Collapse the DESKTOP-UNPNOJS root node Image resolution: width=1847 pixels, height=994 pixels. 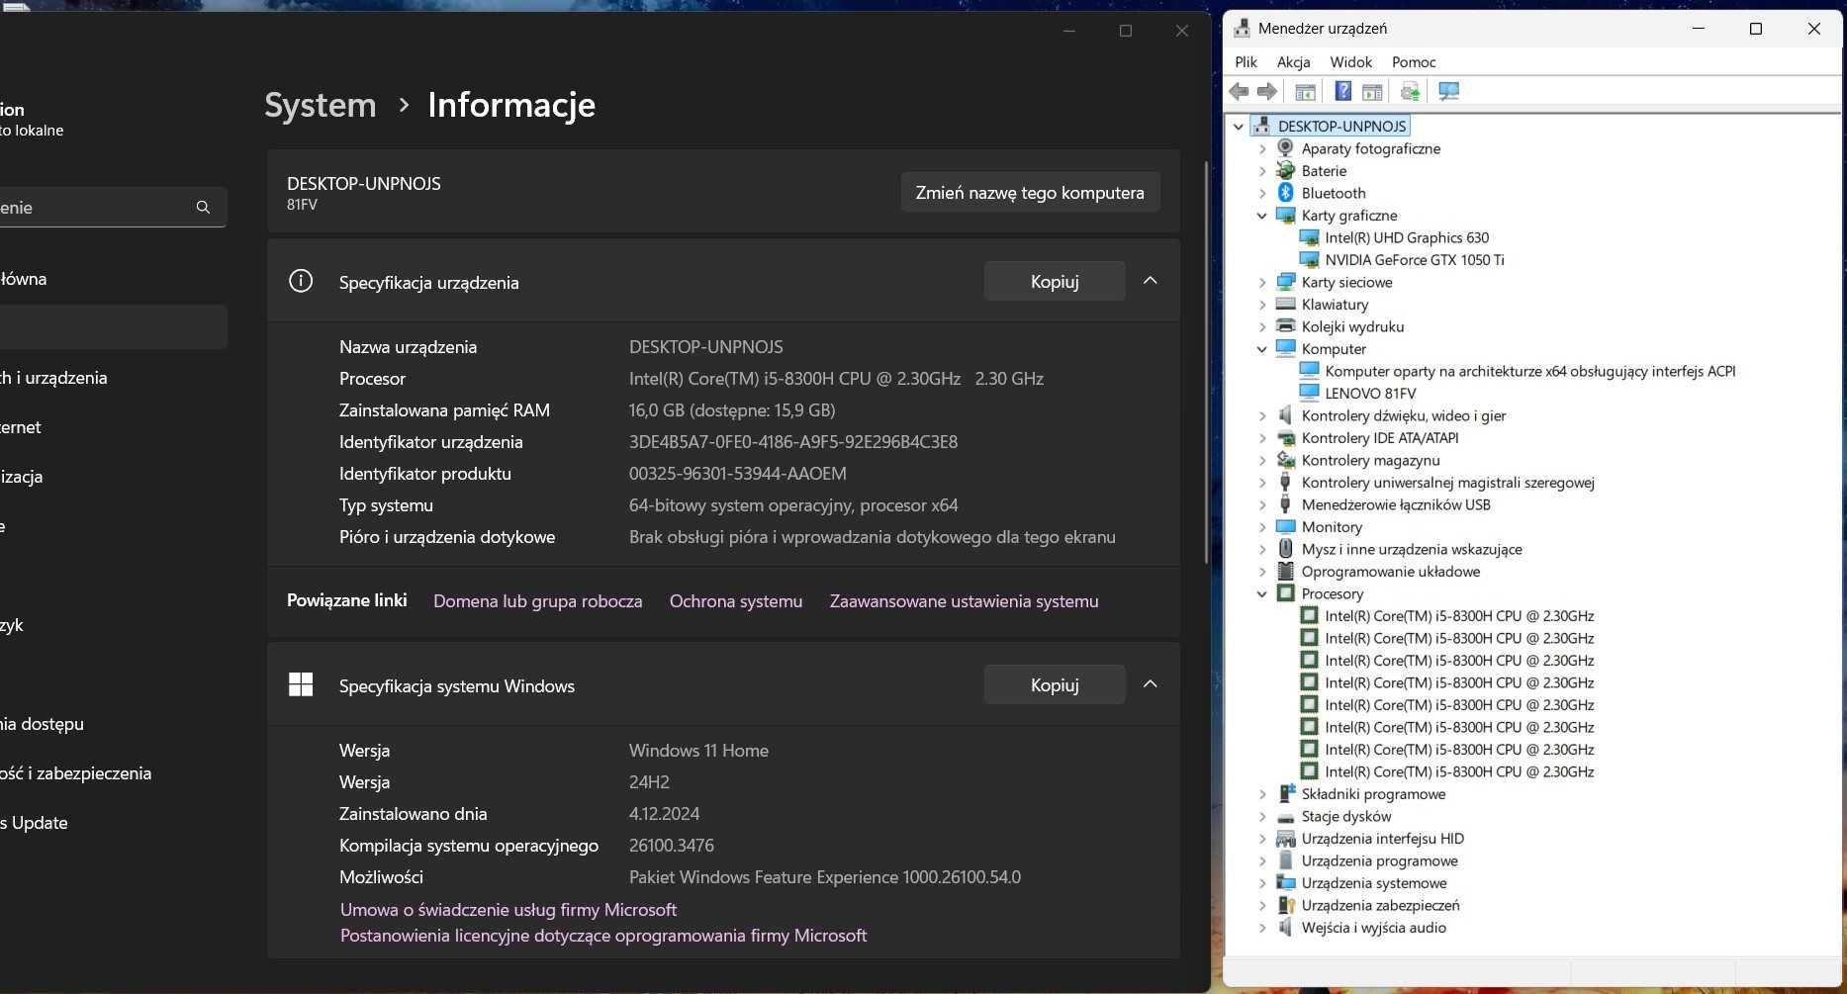[x=1239, y=127]
